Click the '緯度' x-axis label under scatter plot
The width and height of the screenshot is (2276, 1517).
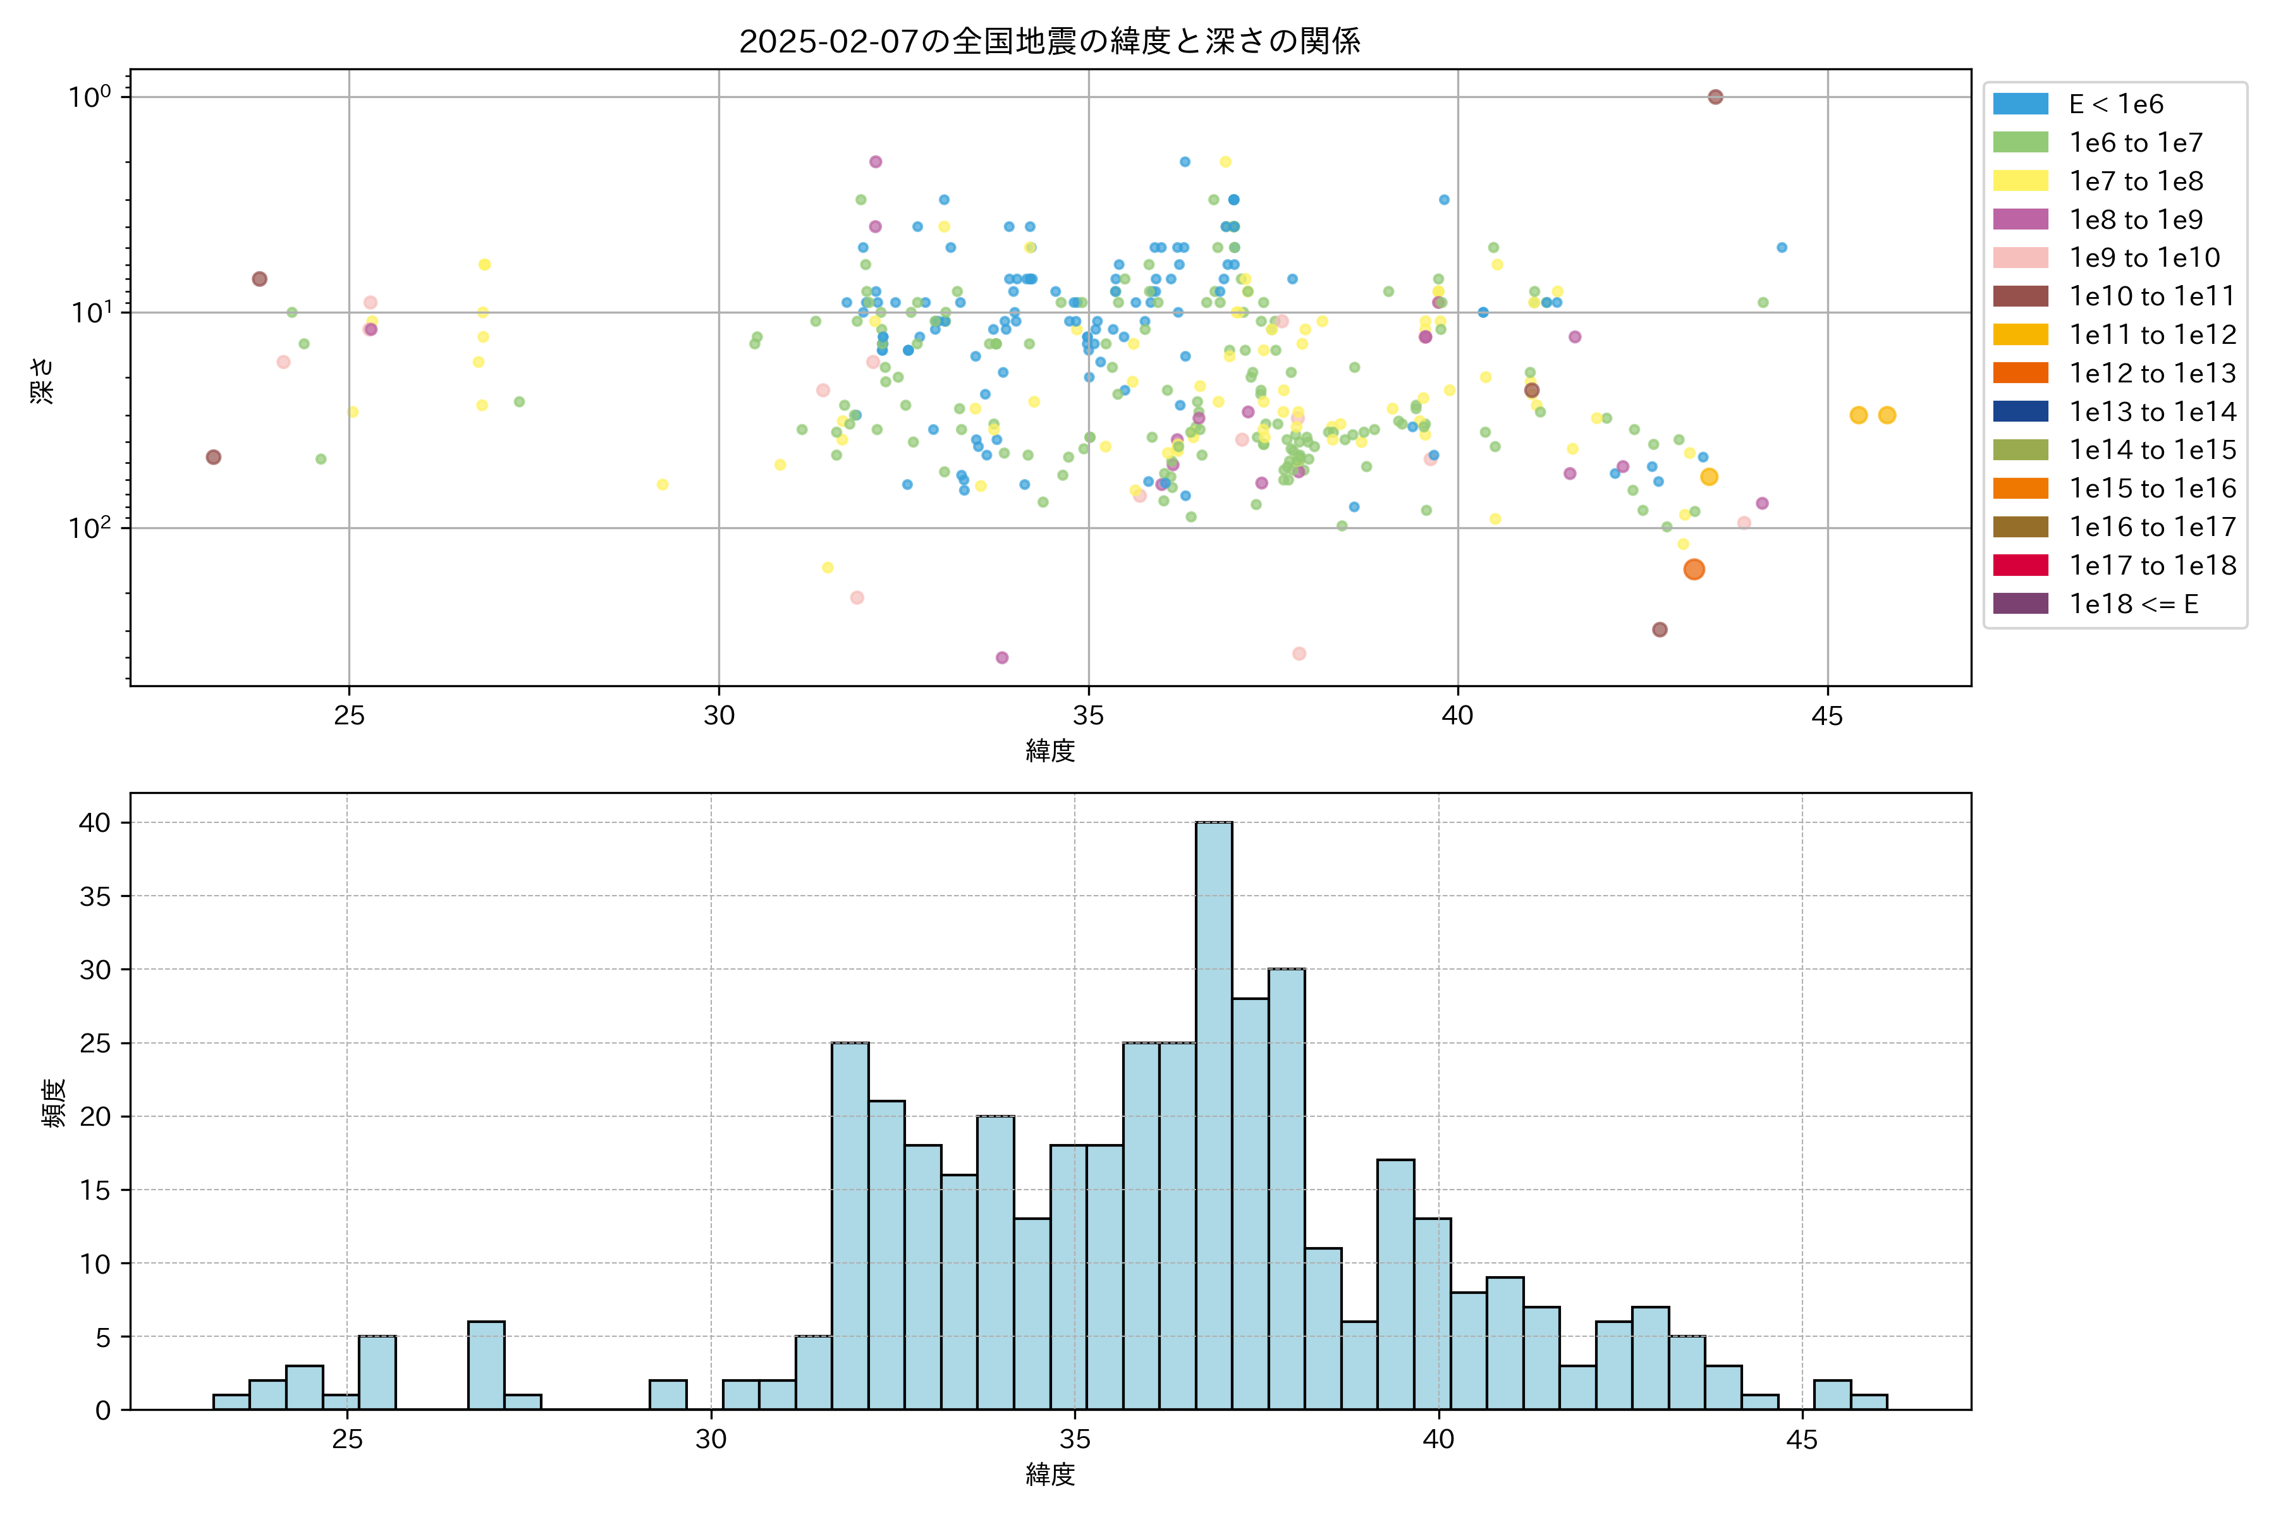coord(1050,751)
